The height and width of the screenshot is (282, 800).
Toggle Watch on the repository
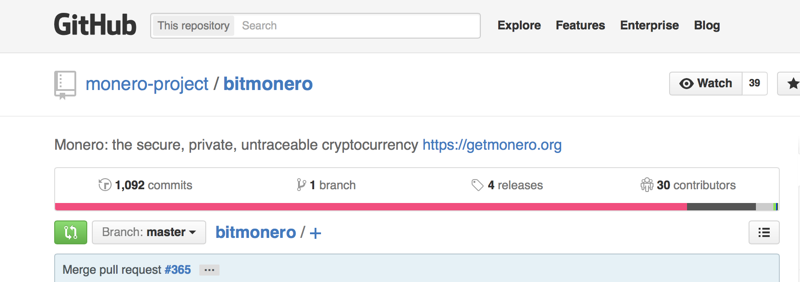coord(706,84)
